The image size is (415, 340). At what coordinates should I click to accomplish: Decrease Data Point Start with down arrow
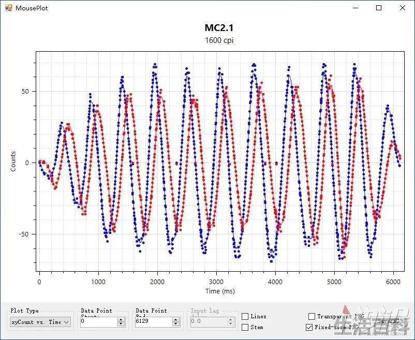coord(121,324)
